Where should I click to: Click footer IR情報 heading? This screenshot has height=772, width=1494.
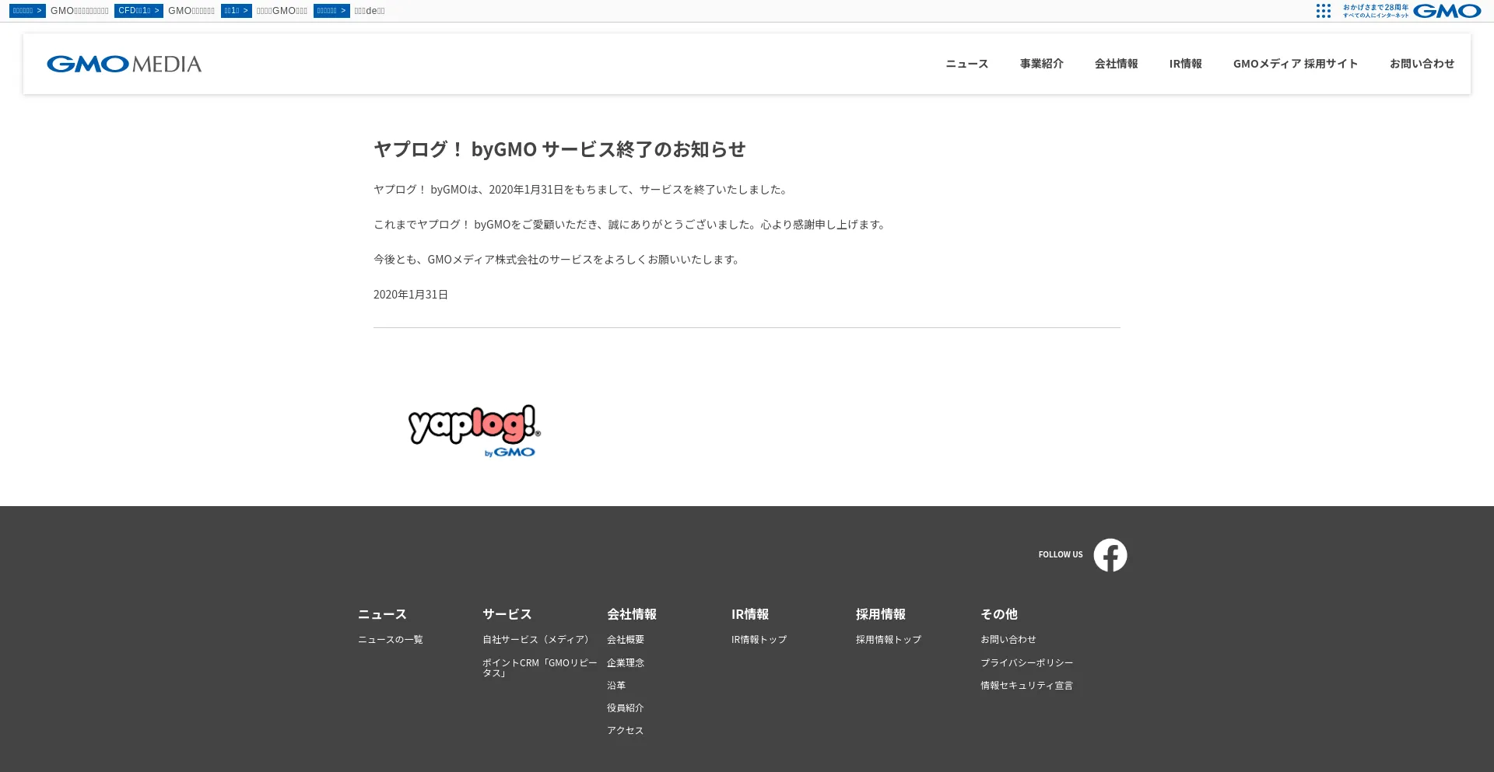point(750,614)
